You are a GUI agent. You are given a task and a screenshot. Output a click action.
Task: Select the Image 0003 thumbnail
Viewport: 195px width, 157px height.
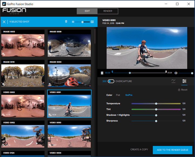coord(23,43)
